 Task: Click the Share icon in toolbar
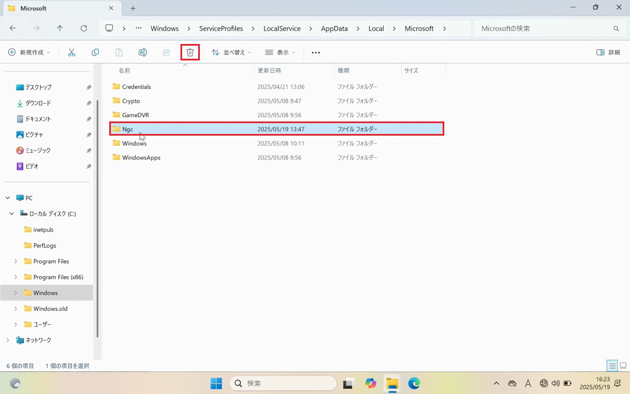pyautogui.click(x=166, y=52)
